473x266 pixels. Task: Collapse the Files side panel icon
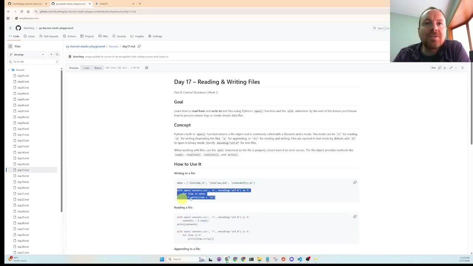tap(10, 46)
